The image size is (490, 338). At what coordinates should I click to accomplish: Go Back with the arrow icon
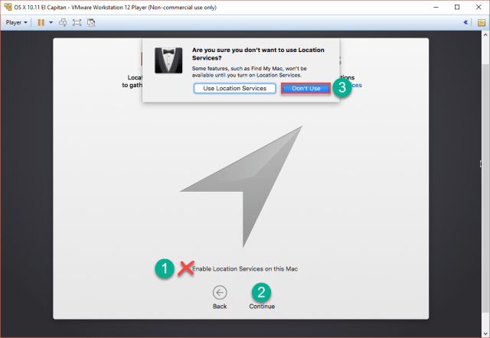(x=220, y=292)
